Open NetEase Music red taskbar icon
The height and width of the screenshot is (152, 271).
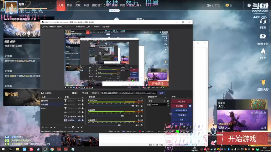[x=31, y=149]
